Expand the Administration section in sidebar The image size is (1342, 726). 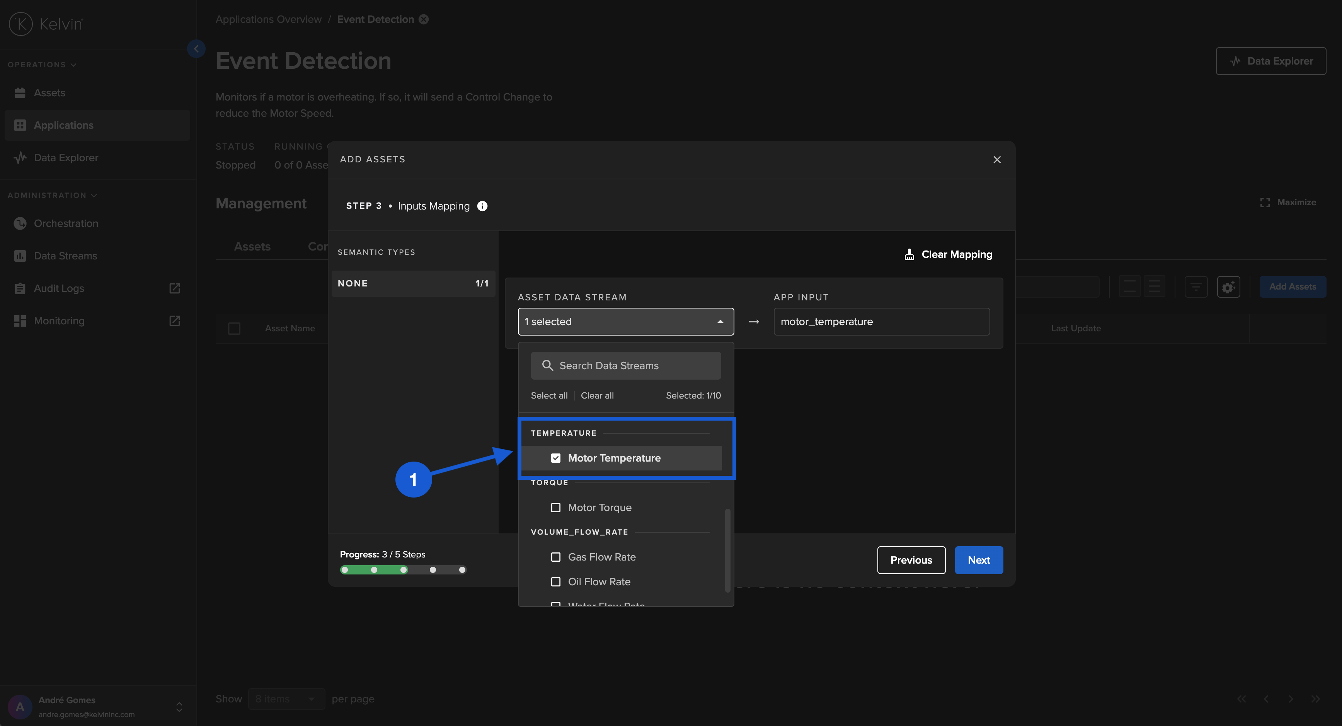52,195
